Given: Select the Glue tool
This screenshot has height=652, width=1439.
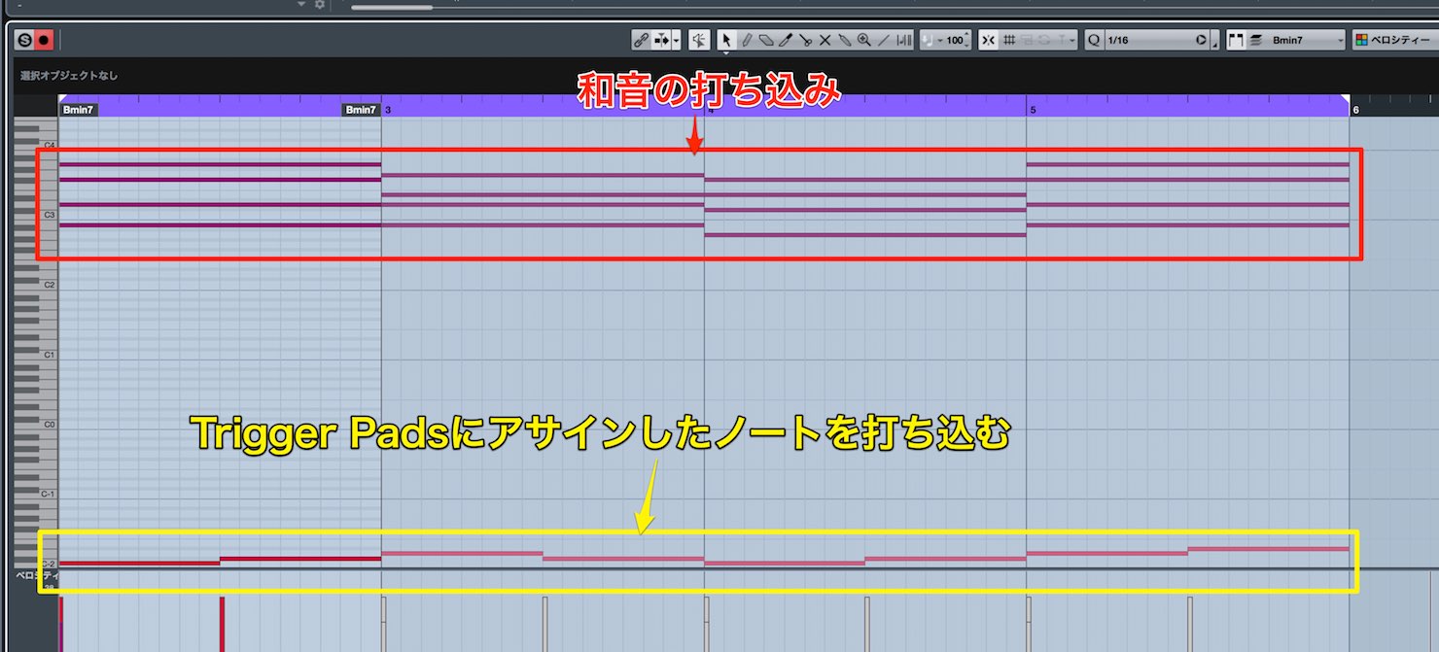Looking at the screenshot, I should tap(844, 40).
